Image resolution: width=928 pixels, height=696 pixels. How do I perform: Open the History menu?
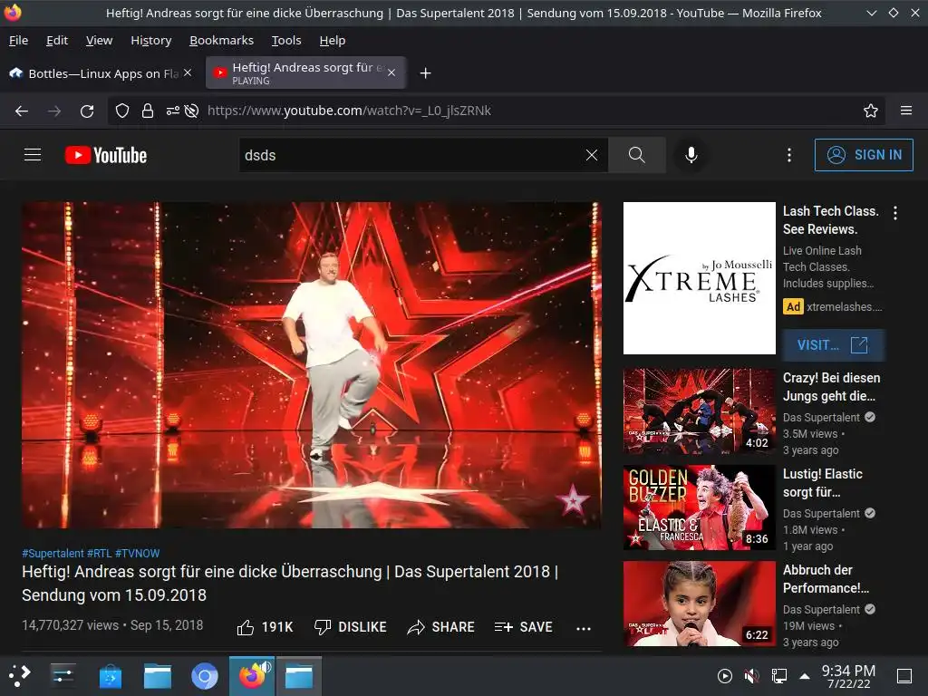tap(151, 40)
